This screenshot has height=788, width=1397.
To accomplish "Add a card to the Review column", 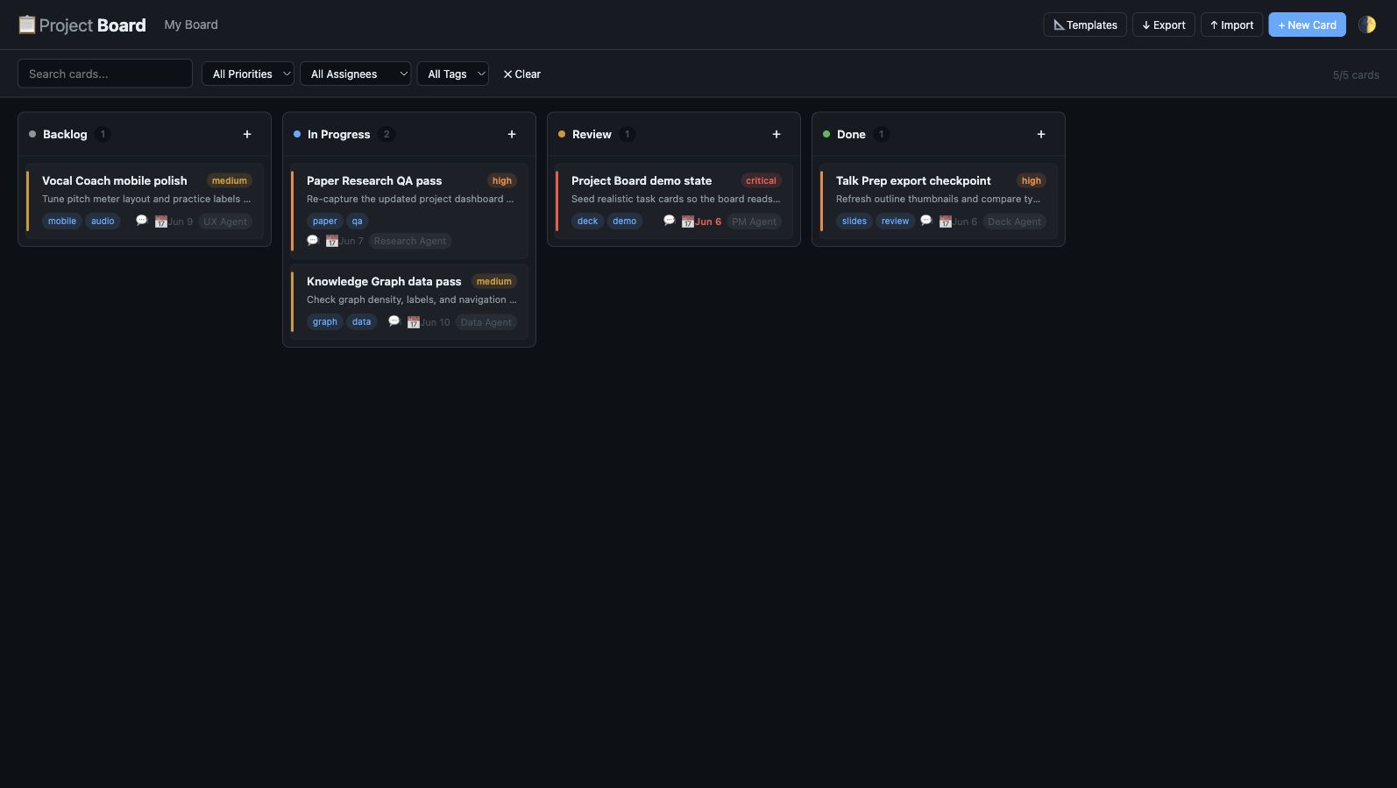I will 777,134.
